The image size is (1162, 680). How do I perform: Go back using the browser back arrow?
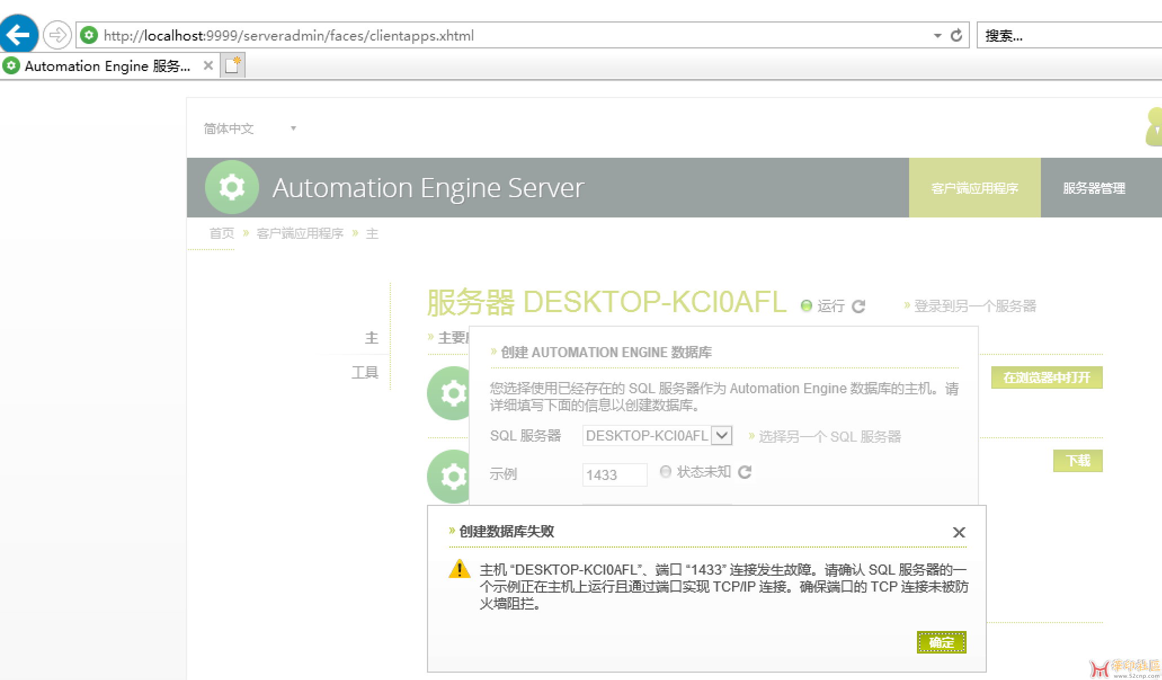click(x=18, y=35)
